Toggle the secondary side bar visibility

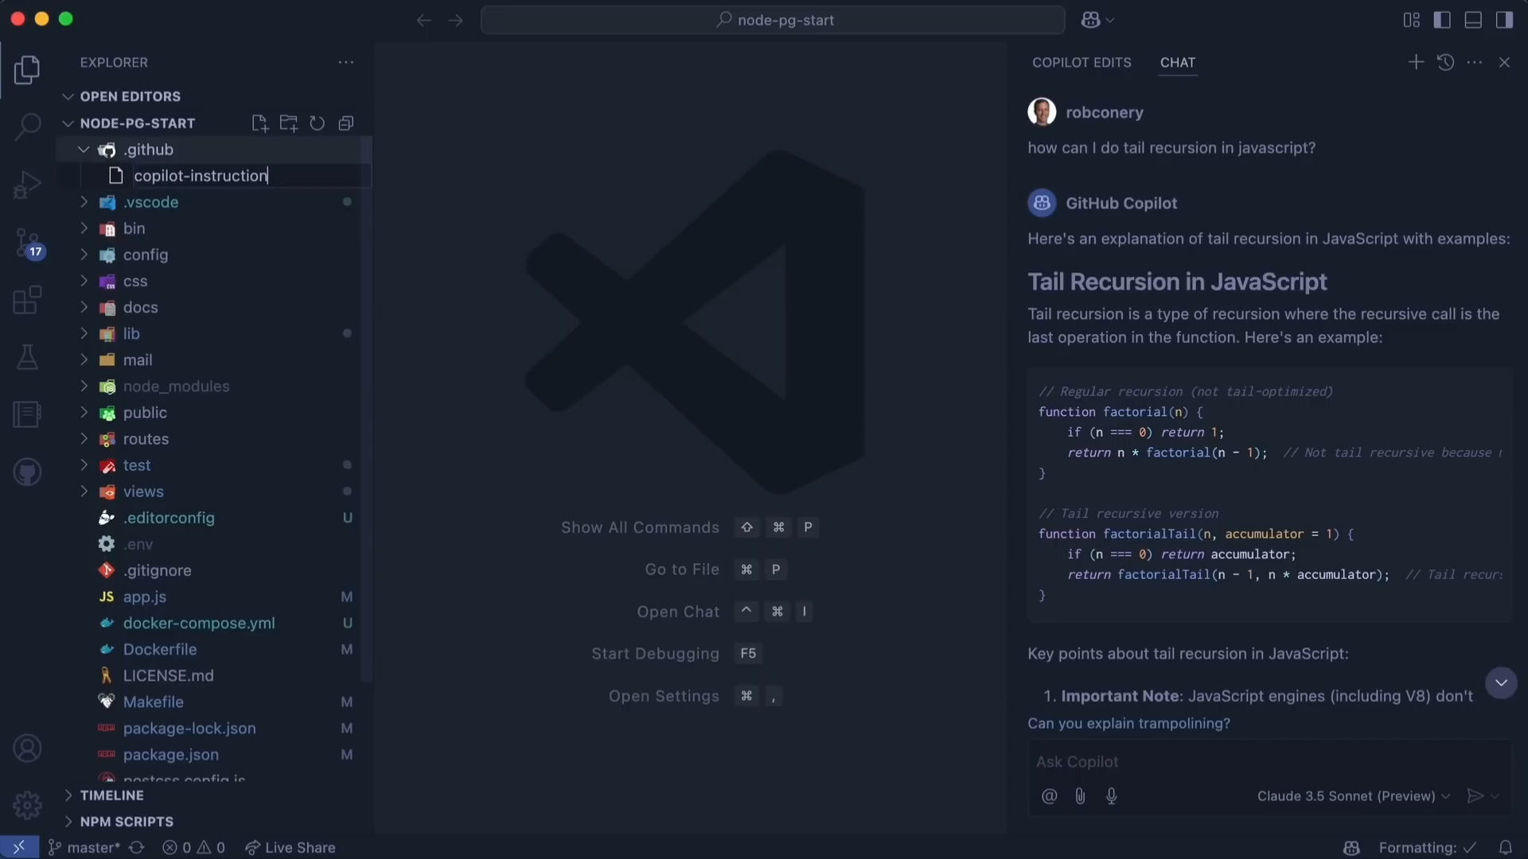pyautogui.click(x=1504, y=20)
